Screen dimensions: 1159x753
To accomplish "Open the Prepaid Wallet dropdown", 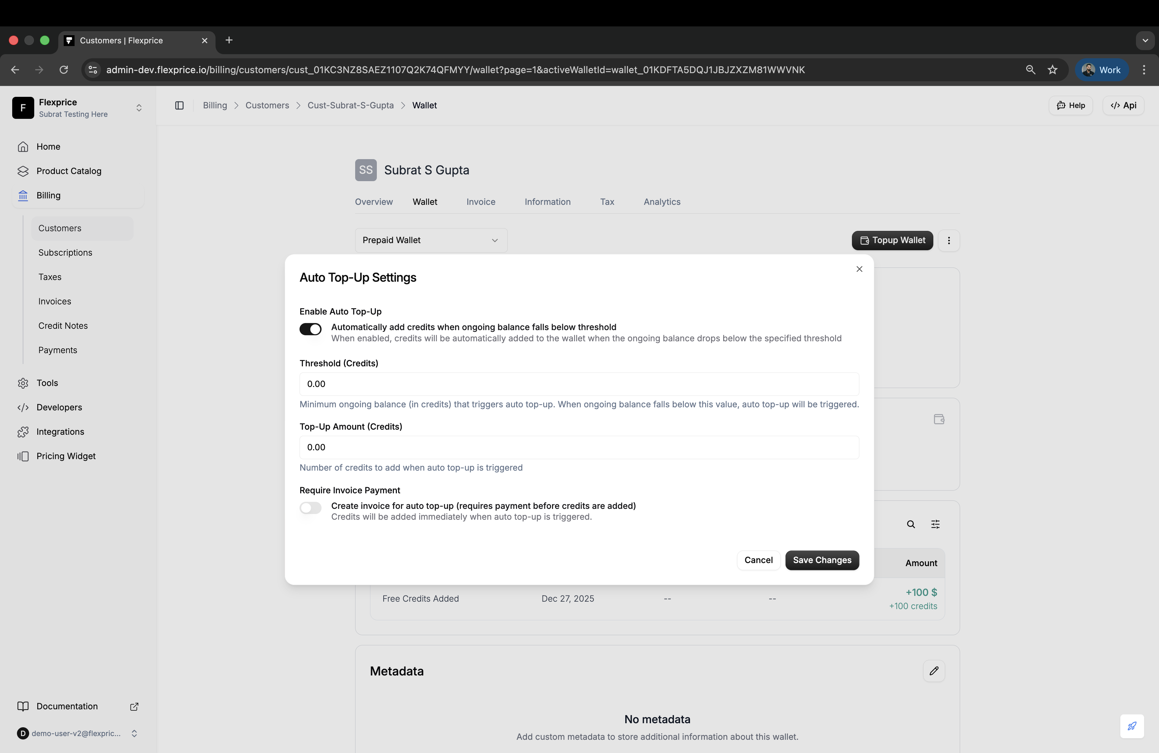I will click(430, 240).
